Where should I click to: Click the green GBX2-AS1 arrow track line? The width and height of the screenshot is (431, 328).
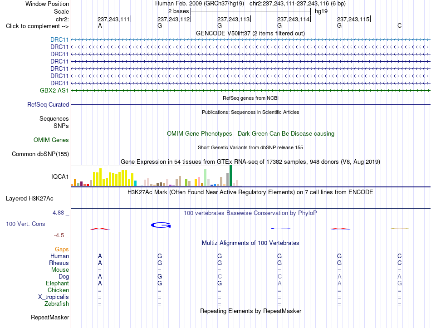tap(250, 90)
